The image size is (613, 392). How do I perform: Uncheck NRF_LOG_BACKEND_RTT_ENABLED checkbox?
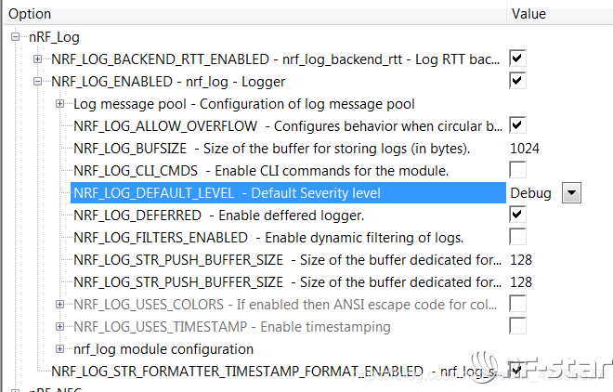click(517, 59)
